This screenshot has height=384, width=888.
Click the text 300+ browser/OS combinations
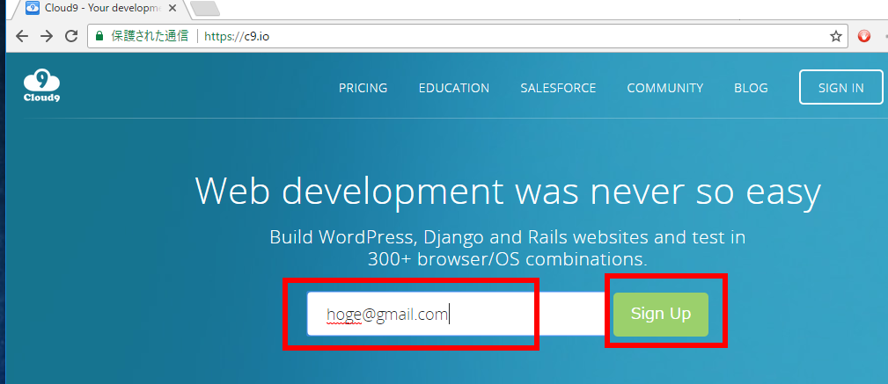click(x=508, y=259)
